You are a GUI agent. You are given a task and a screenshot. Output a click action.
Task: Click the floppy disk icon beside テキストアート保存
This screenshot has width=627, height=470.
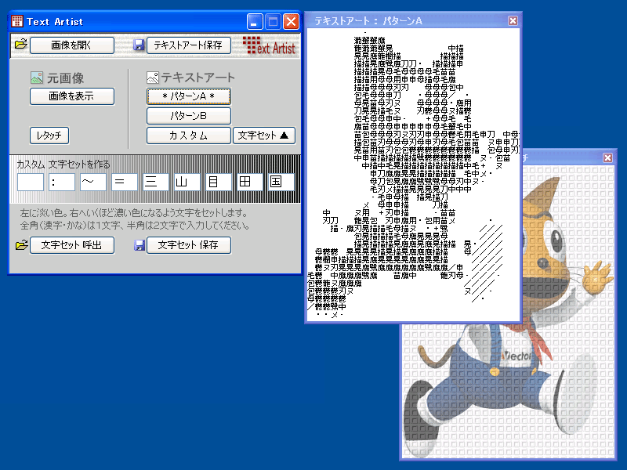point(139,45)
